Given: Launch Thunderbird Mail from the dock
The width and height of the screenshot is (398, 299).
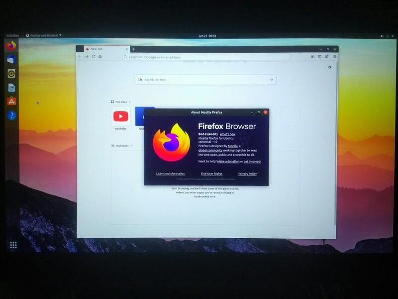Looking at the screenshot, I should click(x=11, y=60).
